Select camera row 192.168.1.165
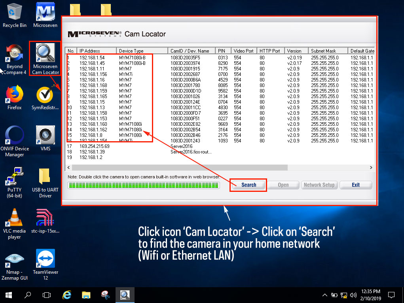 tap(220, 97)
